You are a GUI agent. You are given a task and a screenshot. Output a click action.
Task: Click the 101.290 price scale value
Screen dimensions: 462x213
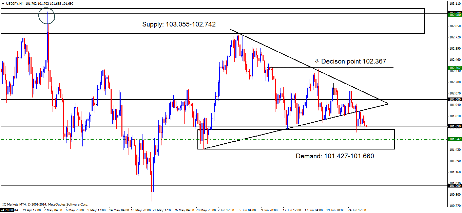click(455, 161)
